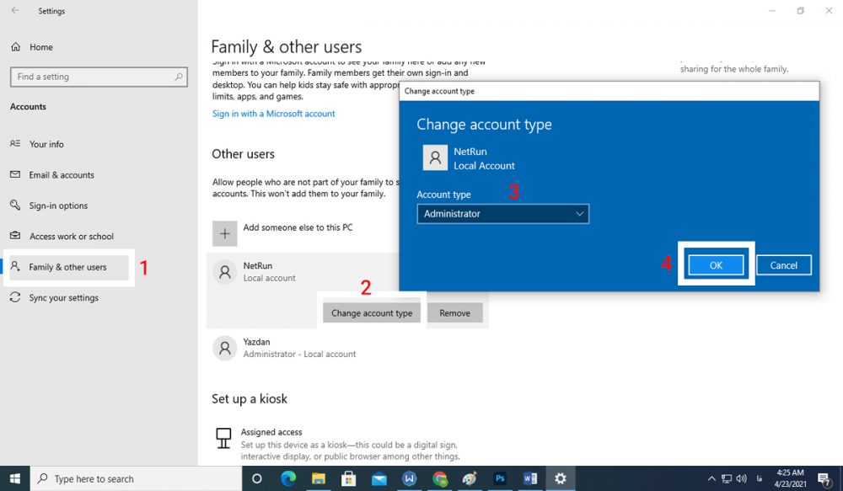
Task: Click the Yazdan user avatar icon
Action: (x=224, y=347)
